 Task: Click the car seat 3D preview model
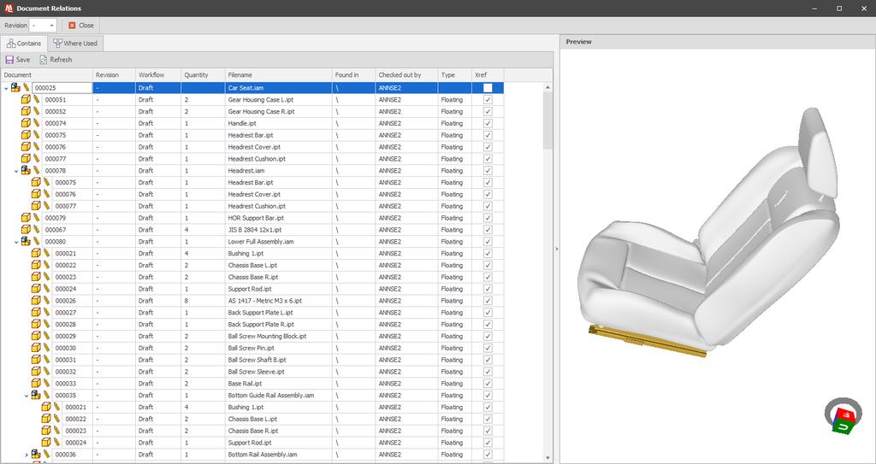[708, 234]
